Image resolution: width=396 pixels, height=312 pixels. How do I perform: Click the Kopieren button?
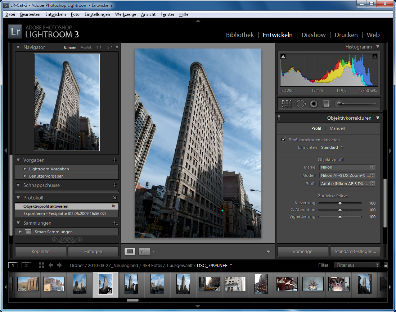click(x=41, y=251)
